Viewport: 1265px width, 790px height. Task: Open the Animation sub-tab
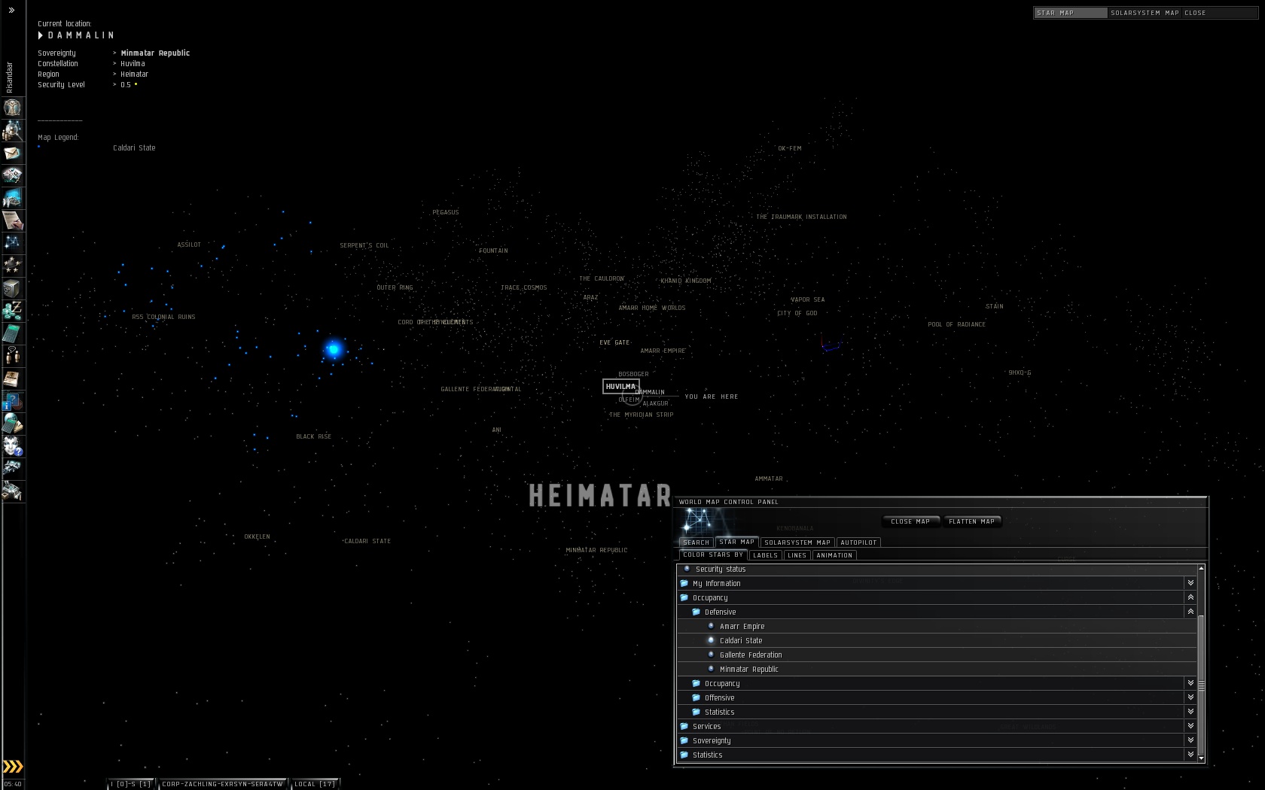click(x=834, y=555)
